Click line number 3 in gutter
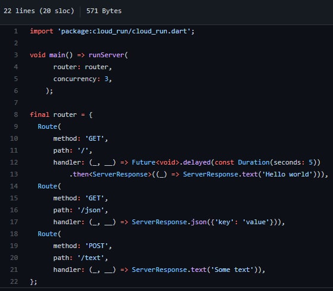Screen dimensions: 333x291 tap(16, 55)
